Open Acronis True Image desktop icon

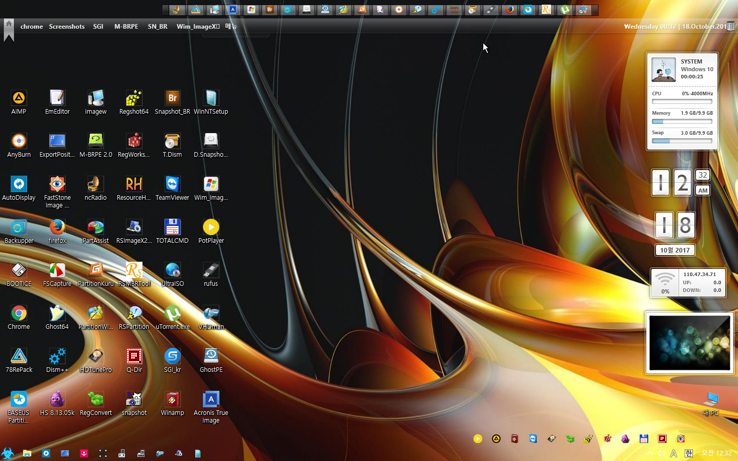(211, 407)
